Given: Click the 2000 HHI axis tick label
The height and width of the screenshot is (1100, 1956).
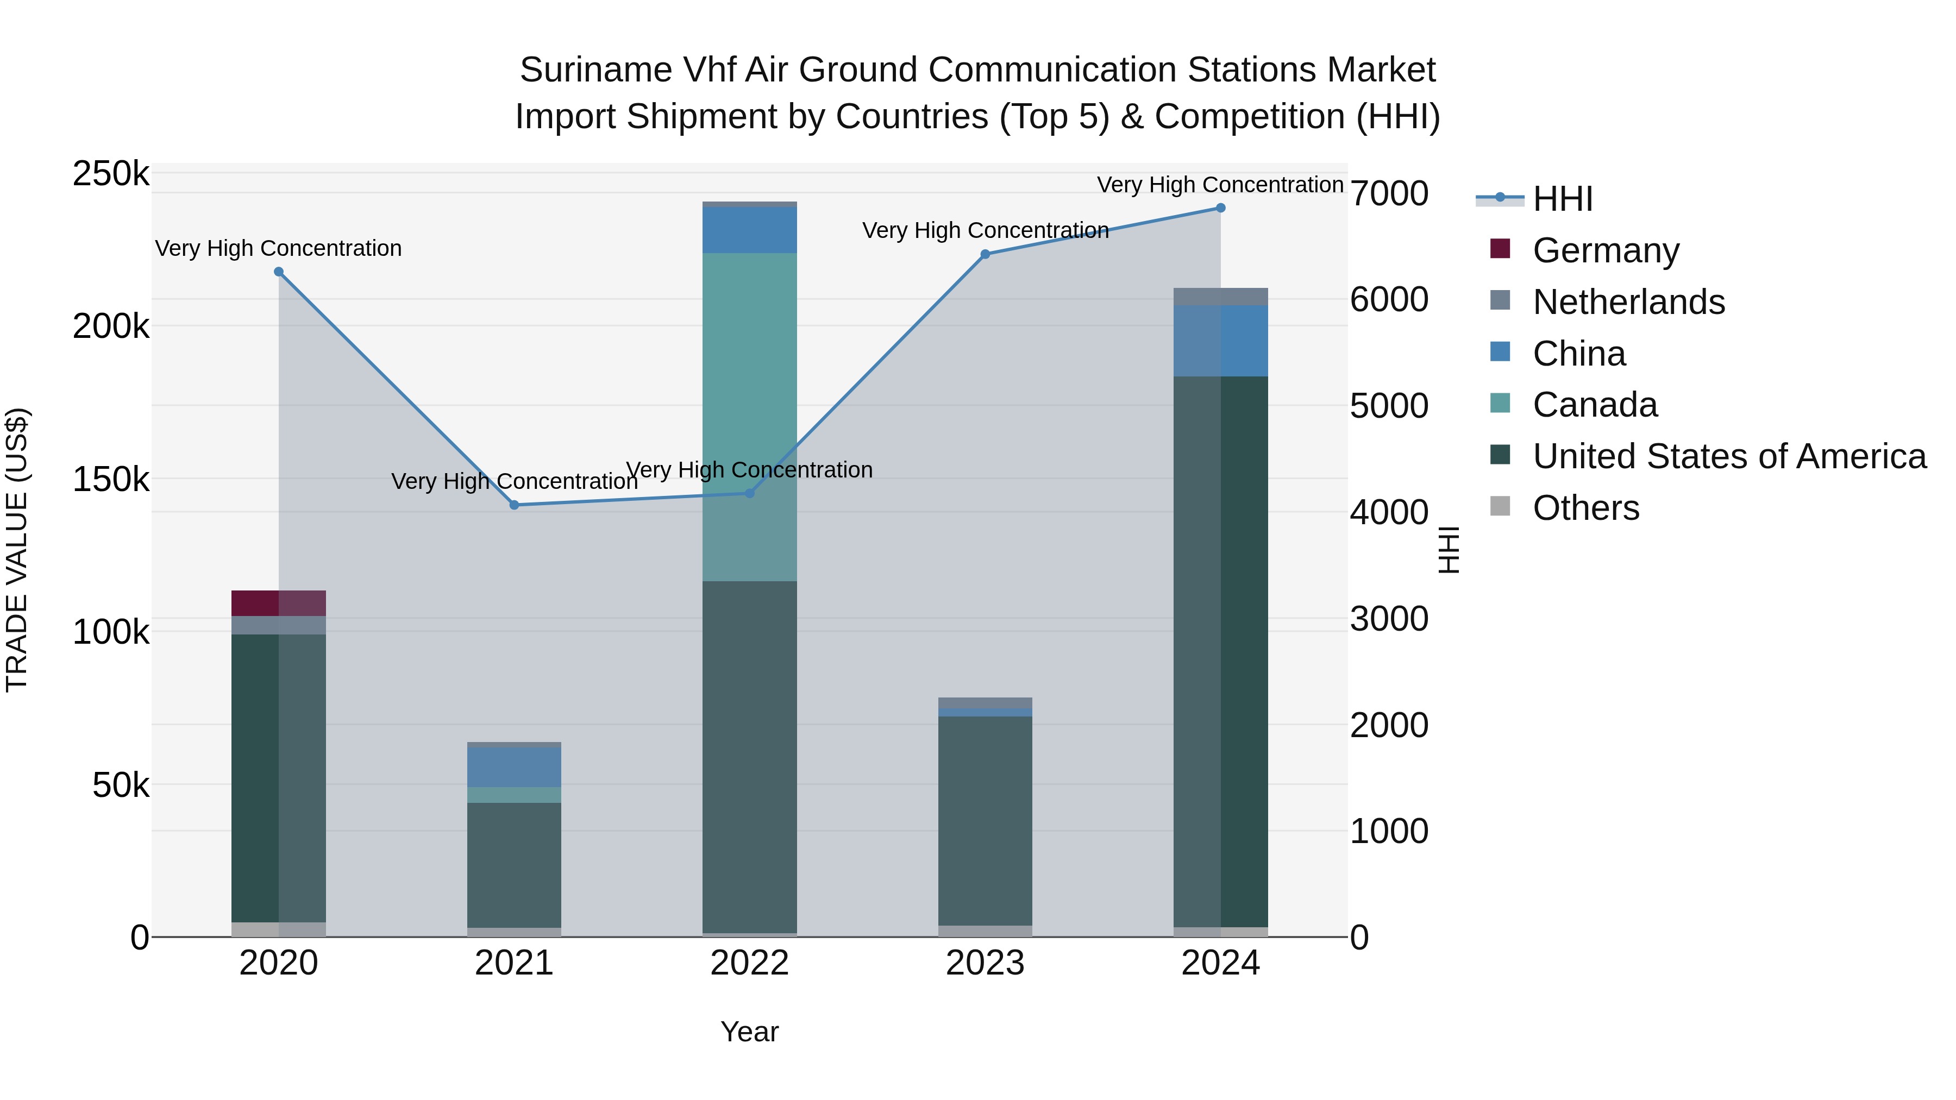Looking at the screenshot, I should point(1389,725).
